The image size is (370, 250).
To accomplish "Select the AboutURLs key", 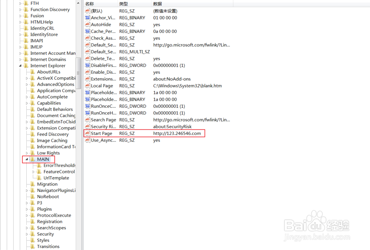I will 48,72.
